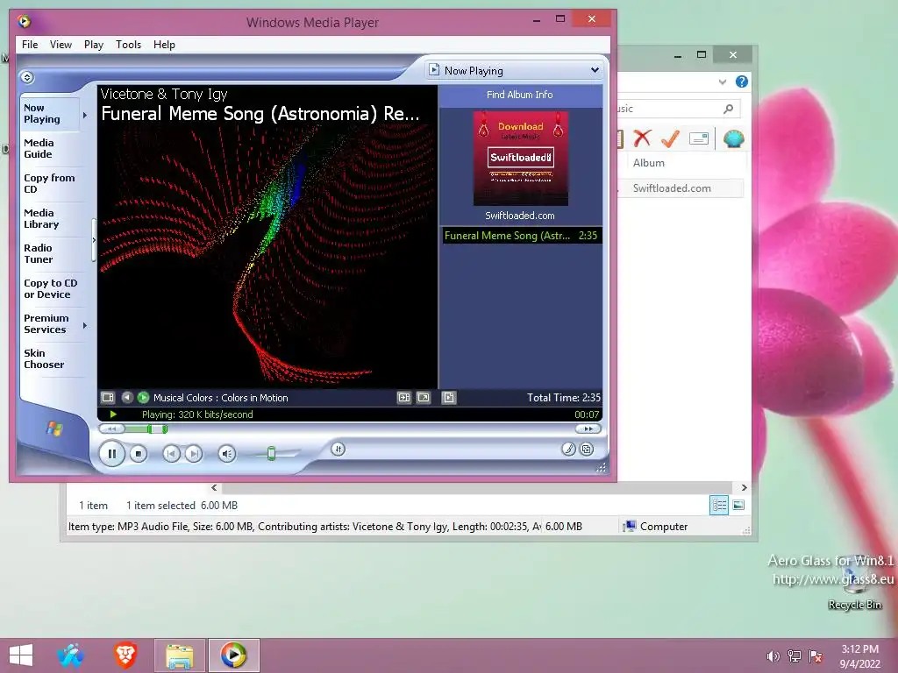
Task: Skip to the next track
Action: point(194,454)
